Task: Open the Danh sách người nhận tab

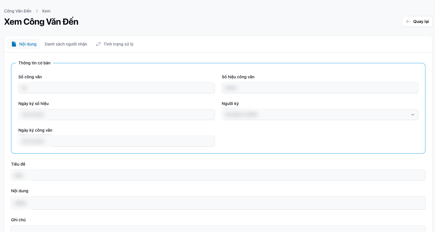Action: [66, 44]
